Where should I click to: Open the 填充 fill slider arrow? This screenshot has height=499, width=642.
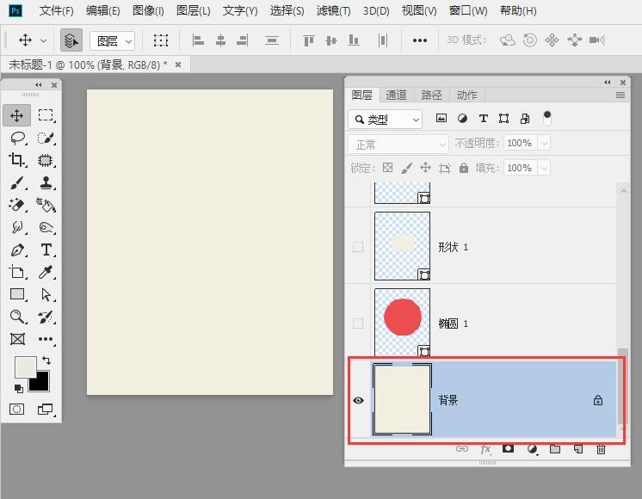(544, 168)
